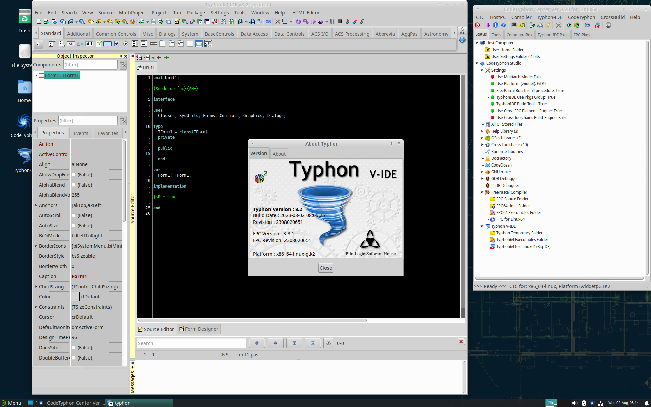Open the Menu button on the taskbar

click(x=11, y=403)
